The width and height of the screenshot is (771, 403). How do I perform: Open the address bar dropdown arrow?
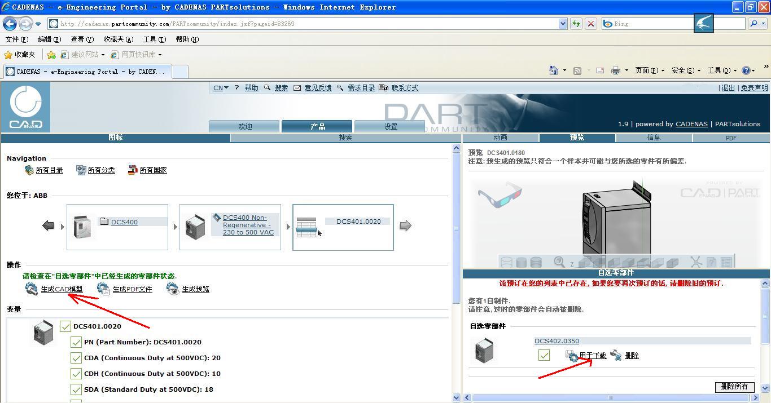pos(563,24)
